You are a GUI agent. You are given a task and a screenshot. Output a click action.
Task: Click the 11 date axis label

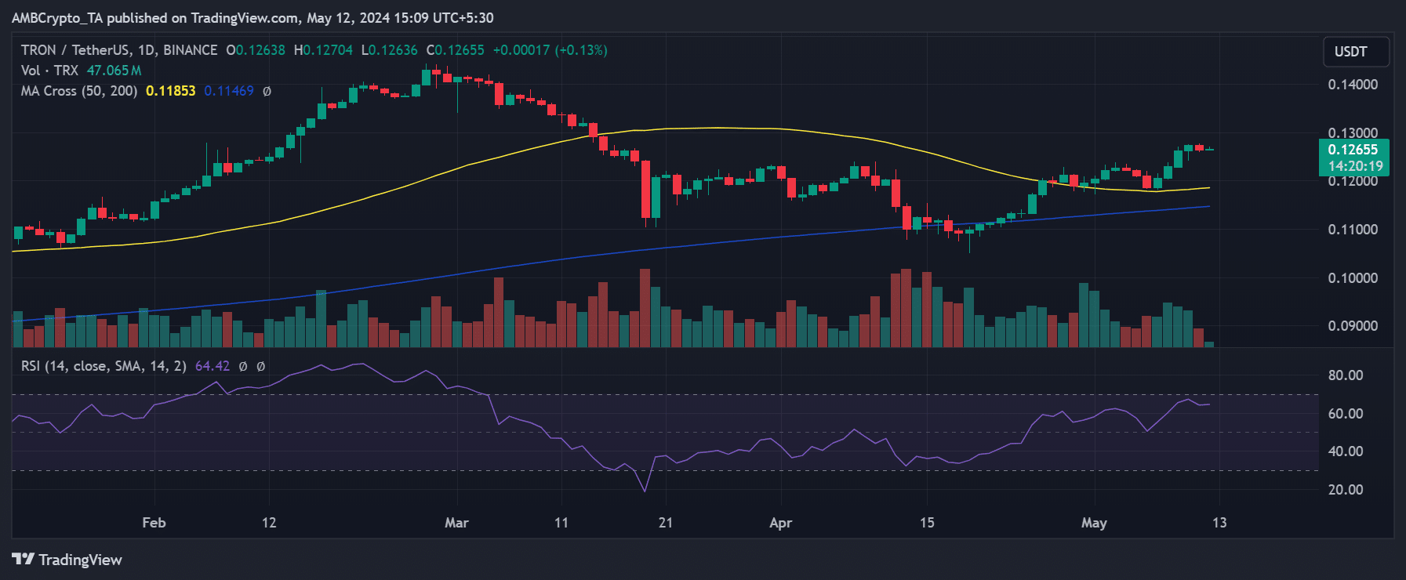coord(561,523)
